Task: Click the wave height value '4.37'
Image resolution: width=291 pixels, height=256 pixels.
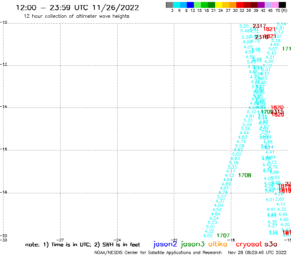Action: (220, 201)
